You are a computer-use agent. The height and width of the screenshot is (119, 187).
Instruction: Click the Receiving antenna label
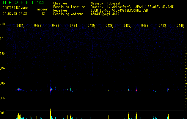tap(68, 14)
